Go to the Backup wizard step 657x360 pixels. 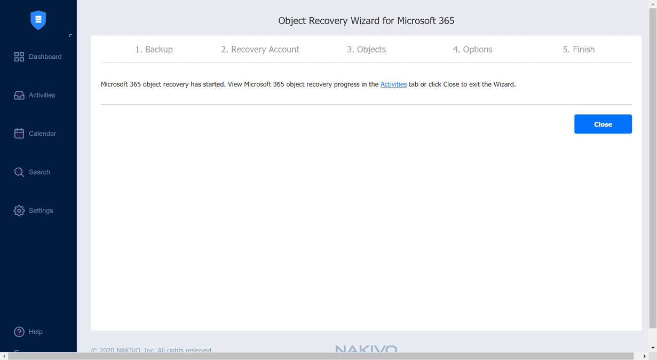coord(154,49)
